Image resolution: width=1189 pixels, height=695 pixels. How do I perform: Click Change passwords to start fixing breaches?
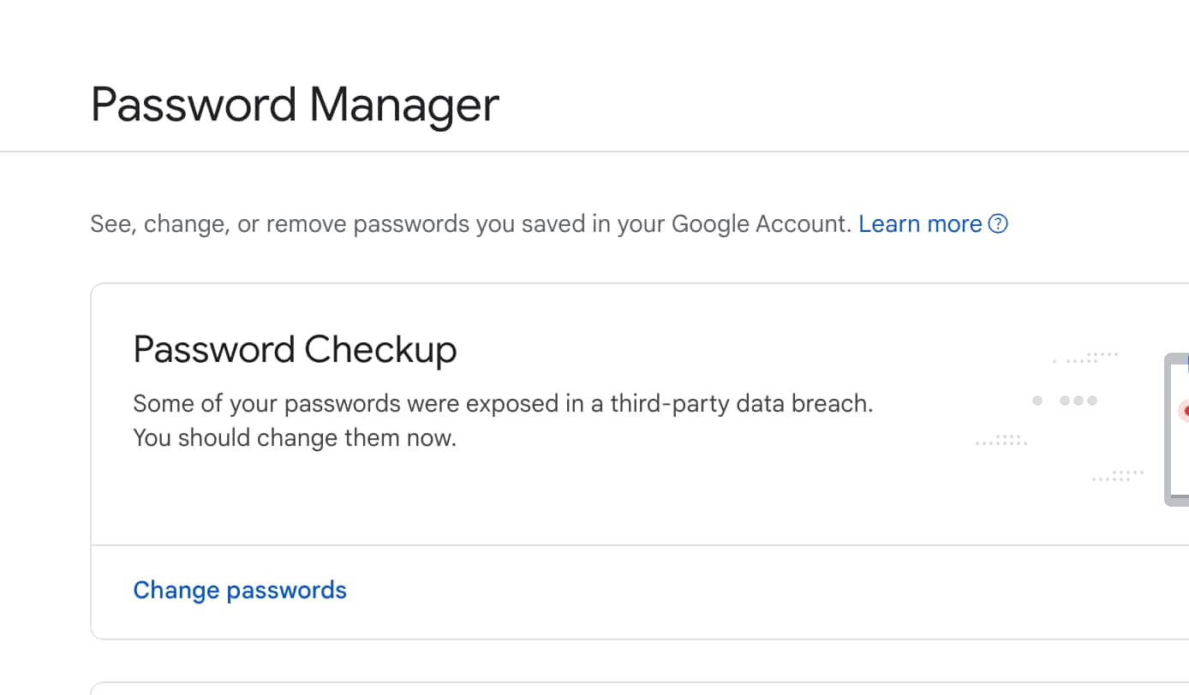tap(240, 590)
